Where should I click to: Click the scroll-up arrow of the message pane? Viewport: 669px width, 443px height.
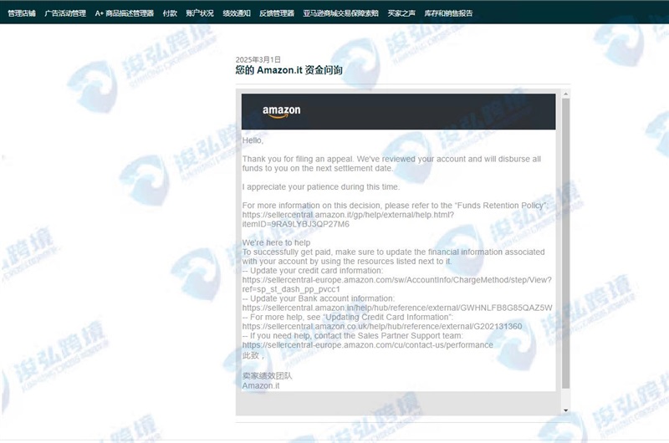[566, 94]
